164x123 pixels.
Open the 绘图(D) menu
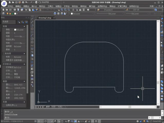point(58,6)
